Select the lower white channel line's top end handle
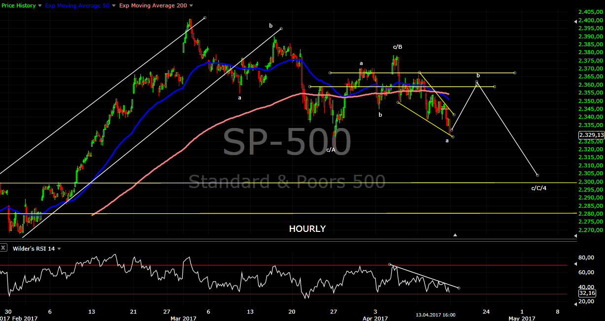Viewport: 605px width, 321px height. click(281, 29)
